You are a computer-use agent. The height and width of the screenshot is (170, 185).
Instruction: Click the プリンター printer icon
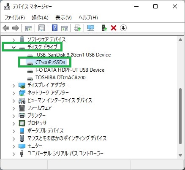point(22,116)
